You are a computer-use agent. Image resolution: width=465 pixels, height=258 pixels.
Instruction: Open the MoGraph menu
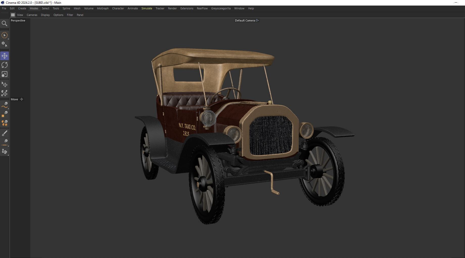[x=103, y=8]
